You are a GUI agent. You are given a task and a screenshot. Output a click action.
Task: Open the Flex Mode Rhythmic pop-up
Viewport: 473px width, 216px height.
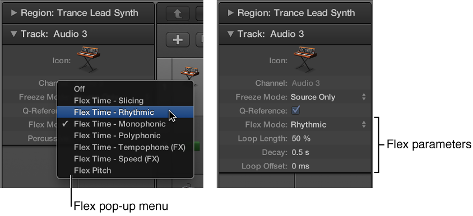pyautogui.click(x=328, y=124)
